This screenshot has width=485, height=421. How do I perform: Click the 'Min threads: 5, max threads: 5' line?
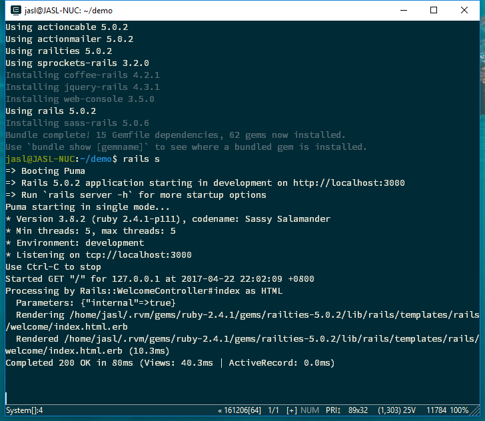pyautogui.click(x=91, y=231)
